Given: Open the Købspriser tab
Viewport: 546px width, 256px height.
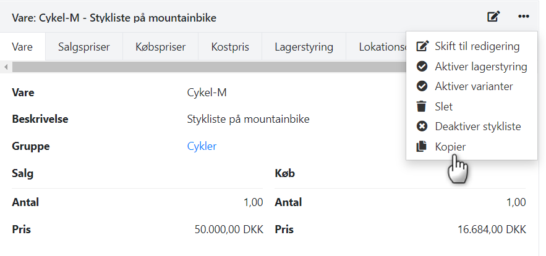Looking at the screenshot, I should point(160,47).
